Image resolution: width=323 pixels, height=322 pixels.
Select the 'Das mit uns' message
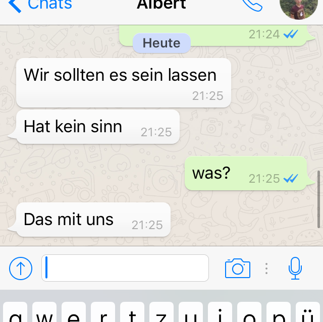click(x=93, y=220)
